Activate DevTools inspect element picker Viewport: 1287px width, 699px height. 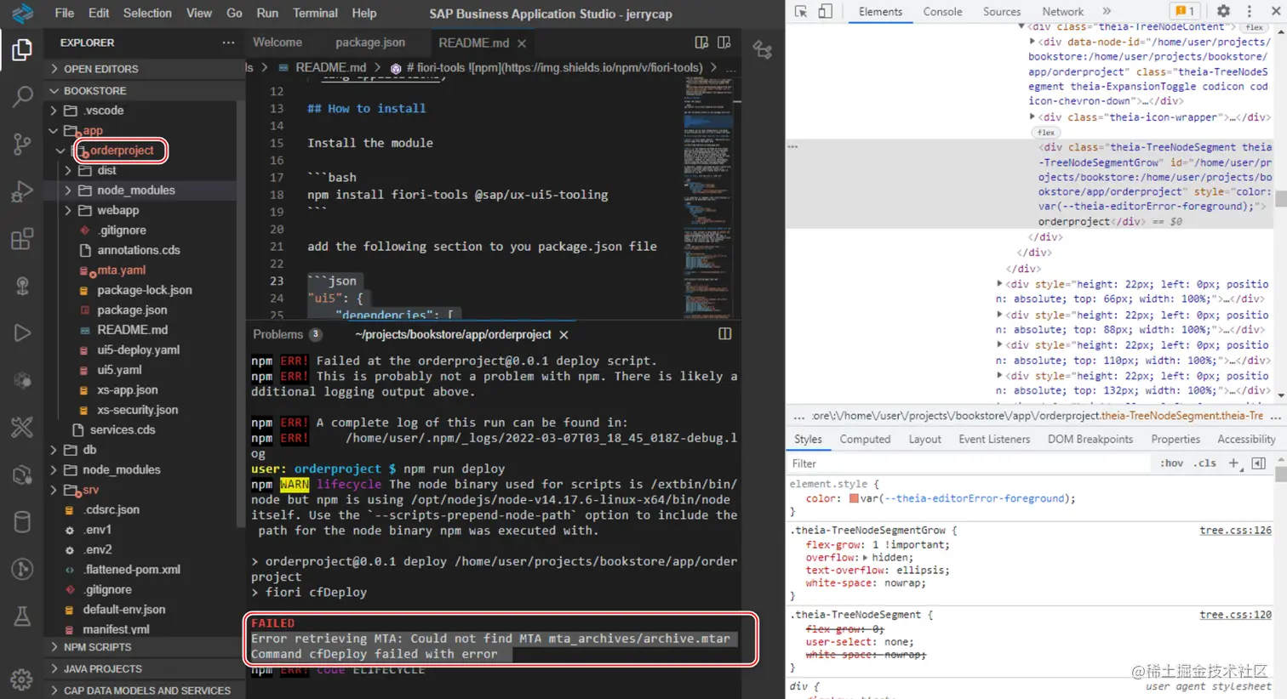pyautogui.click(x=801, y=12)
